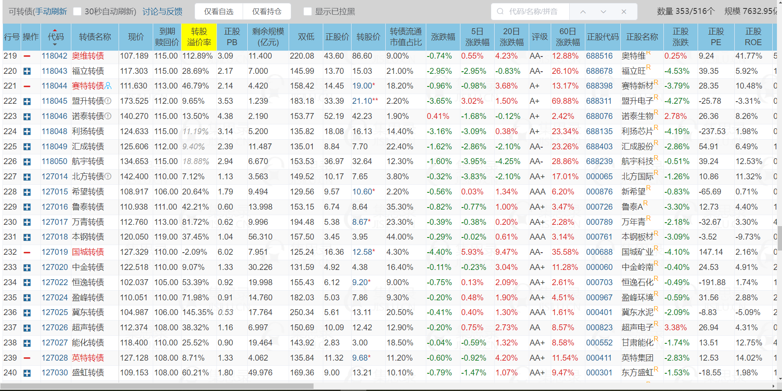The width and height of the screenshot is (782, 391).
Task: Jump to next search match arrow
Action: pos(603,11)
